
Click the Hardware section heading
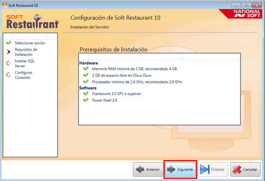[89, 63]
